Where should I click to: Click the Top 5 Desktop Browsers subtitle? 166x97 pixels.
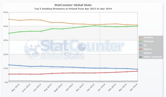(73, 9)
